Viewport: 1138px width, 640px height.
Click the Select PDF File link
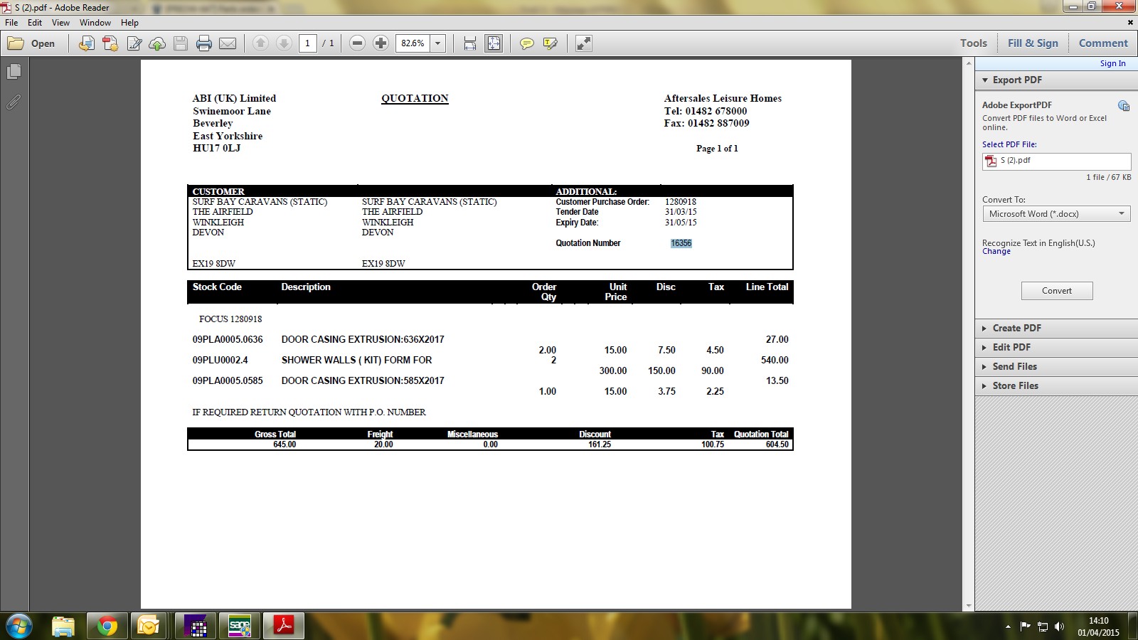pyautogui.click(x=1009, y=144)
